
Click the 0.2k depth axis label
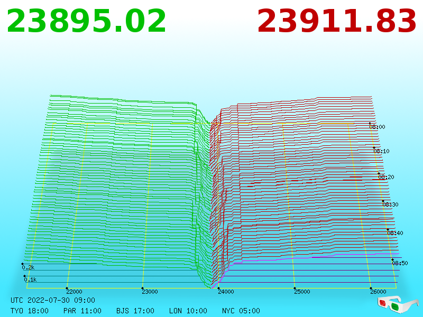(28, 267)
